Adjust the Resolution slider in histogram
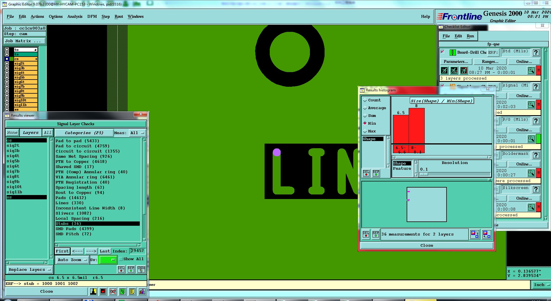The height and width of the screenshot is (301, 551). [455, 174]
